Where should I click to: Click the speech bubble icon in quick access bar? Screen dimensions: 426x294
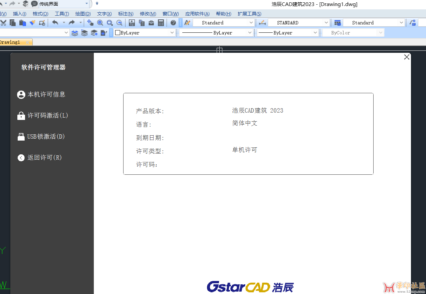34,4
